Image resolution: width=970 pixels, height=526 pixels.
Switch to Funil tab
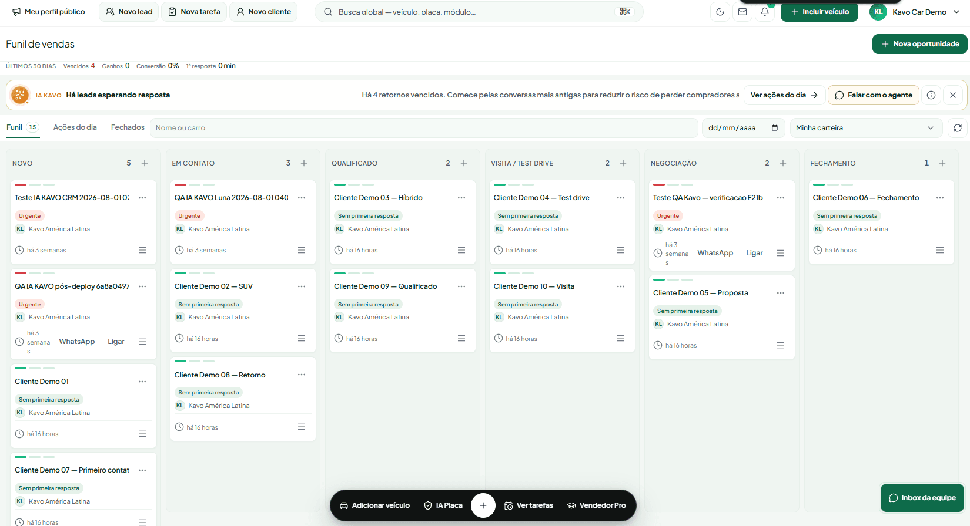pyautogui.click(x=22, y=127)
